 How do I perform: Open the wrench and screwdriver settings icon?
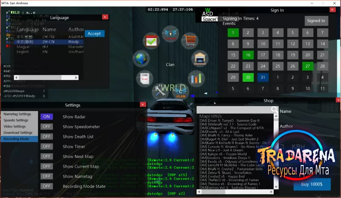click(160, 91)
